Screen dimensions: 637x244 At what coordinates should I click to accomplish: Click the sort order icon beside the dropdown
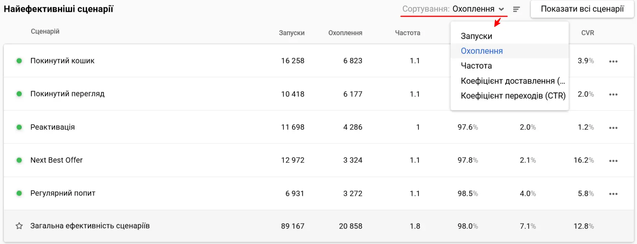coord(516,9)
